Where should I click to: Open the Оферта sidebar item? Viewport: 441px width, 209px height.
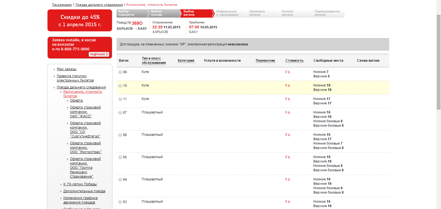pos(76,101)
